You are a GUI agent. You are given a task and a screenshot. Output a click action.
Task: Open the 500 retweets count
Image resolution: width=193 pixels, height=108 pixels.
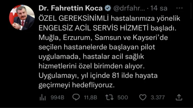point(123,98)
